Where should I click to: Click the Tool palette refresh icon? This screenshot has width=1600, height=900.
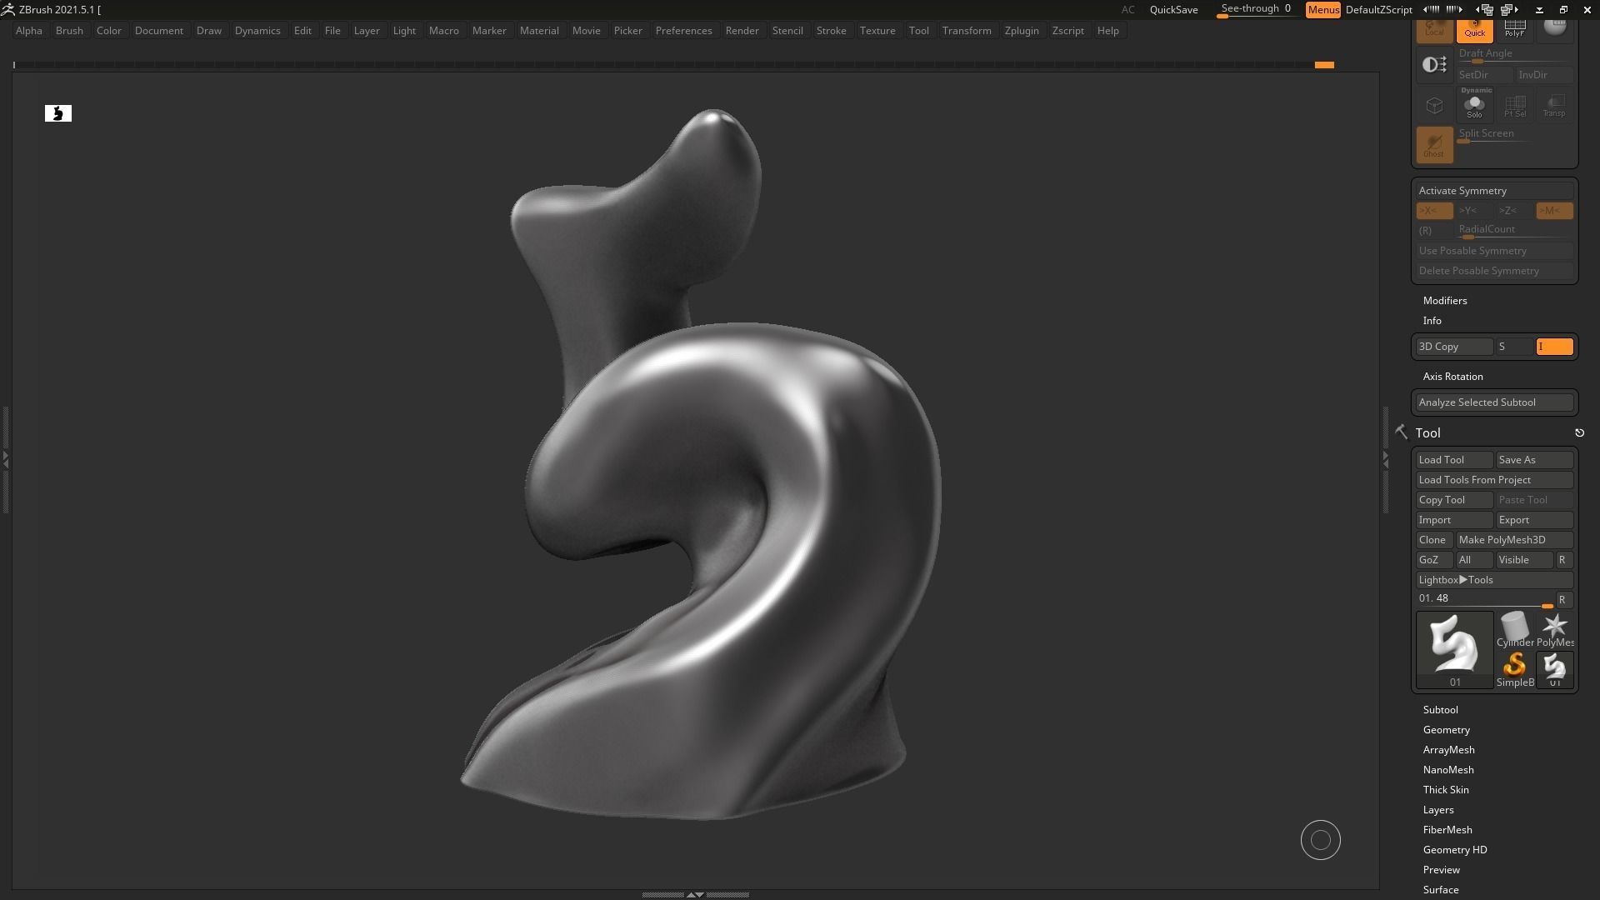coord(1579,432)
